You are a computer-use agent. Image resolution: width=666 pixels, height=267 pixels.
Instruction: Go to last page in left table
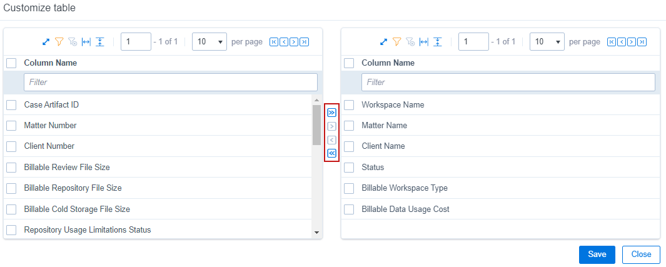pos(304,42)
